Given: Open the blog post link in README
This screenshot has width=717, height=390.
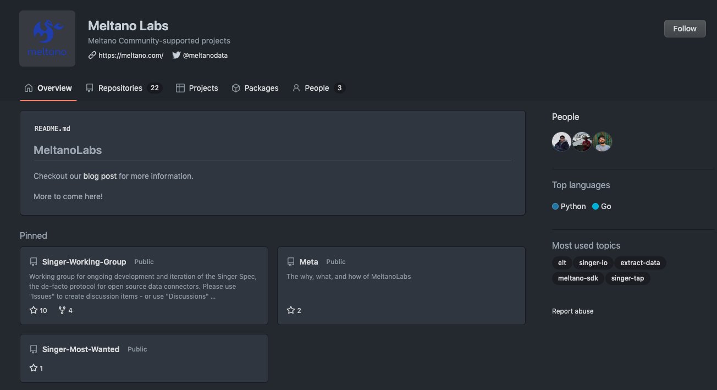Looking at the screenshot, I should (100, 176).
